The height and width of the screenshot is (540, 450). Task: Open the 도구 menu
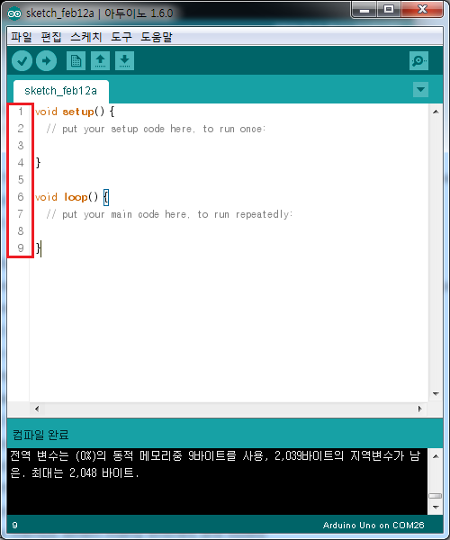pyautogui.click(x=121, y=37)
